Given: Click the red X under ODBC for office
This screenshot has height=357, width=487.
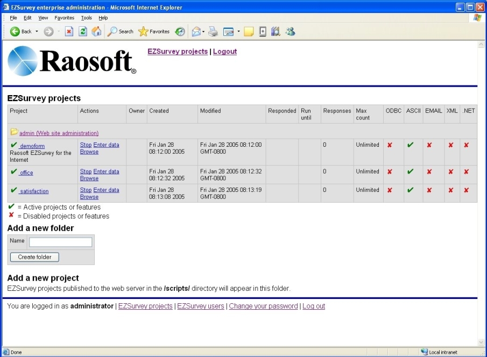Looking at the screenshot, I should pyautogui.click(x=390, y=172).
